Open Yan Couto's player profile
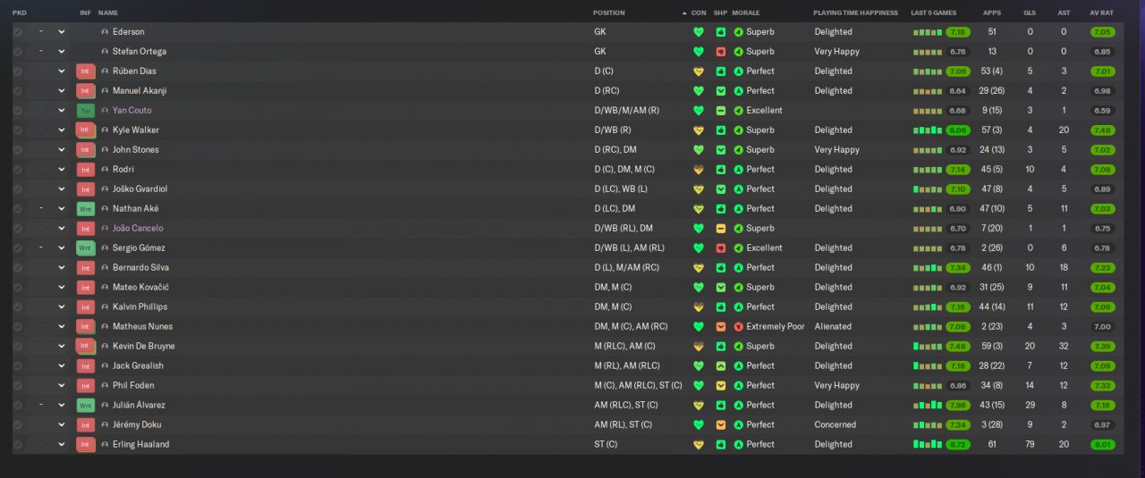The image size is (1145, 478). [x=132, y=111]
